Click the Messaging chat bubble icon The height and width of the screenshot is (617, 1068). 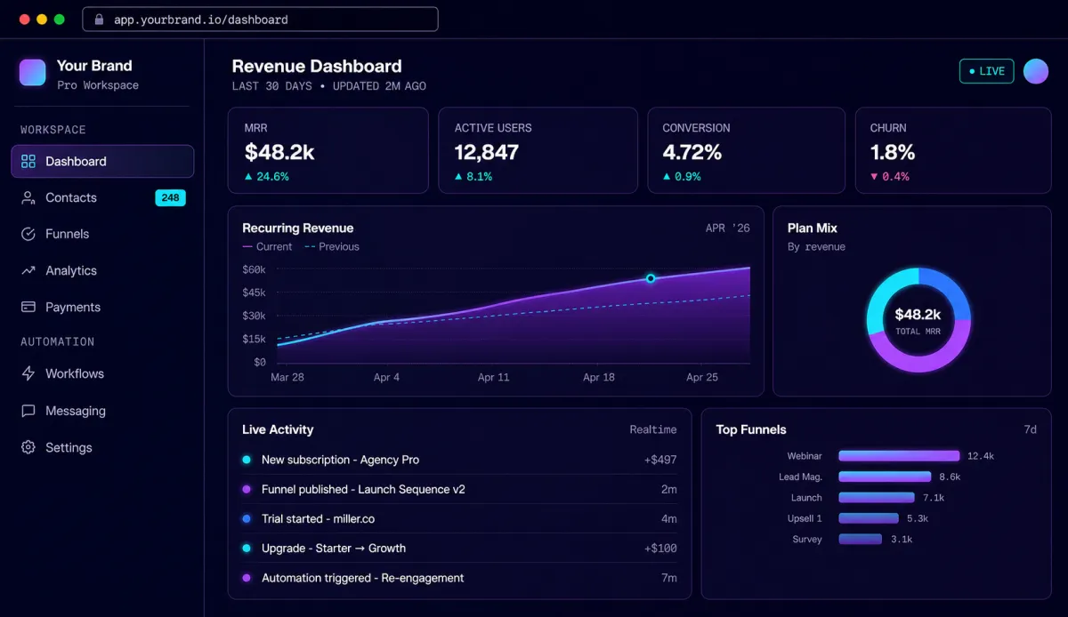28,411
